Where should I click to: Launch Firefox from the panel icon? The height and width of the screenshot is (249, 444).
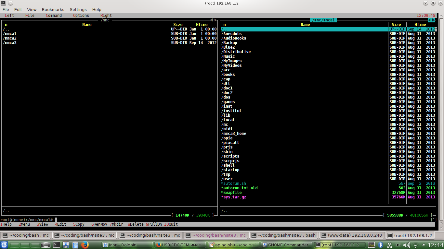(x=85, y=245)
